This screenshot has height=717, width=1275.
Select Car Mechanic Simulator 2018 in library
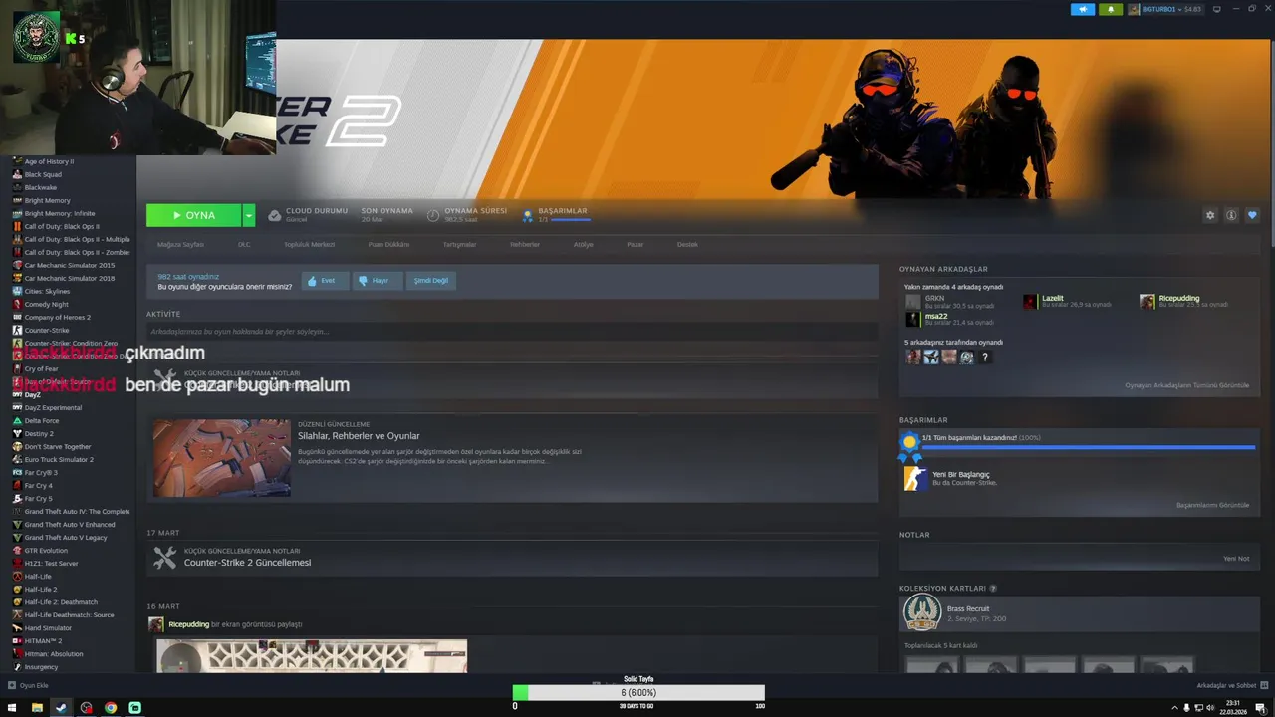click(x=72, y=278)
